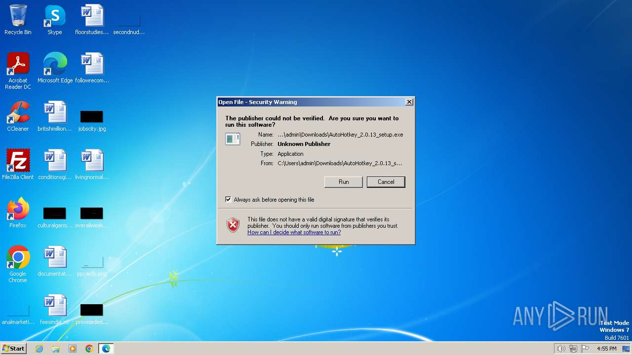632x355 pixels.
Task: Open Windows Explorer folder in taskbar
Action: point(56,349)
